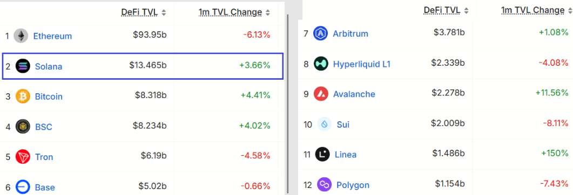The image size is (573, 195).
Task: Click the purple Polygon logo icon
Action: tap(324, 184)
